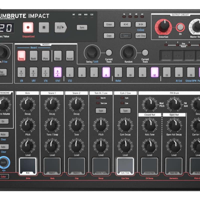
Task: Click the Erase button
Action: [109, 24]
